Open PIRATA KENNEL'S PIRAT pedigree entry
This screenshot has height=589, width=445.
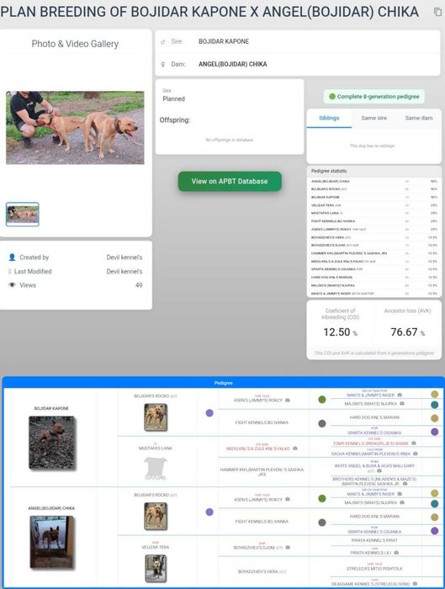coord(374,540)
